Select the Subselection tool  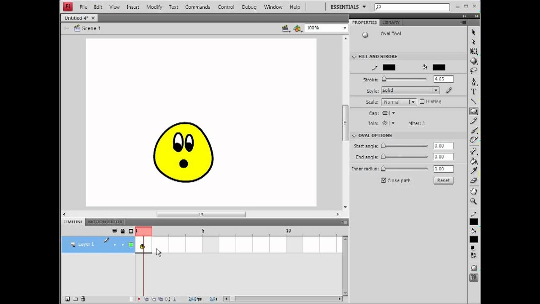coord(473,42)
